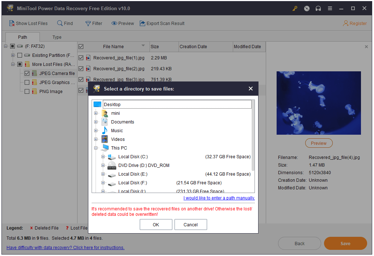The image size is (374, 256).
Task: Click the JPEG Graphics folder icon
Action: (34, 83)
